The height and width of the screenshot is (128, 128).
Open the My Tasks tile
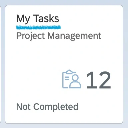(x=64, y=64)
